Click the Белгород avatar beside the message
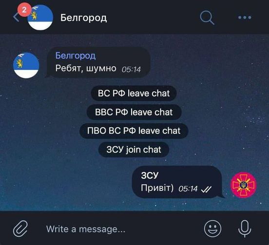This screenshot has width=269, height=245. (26, 65)
